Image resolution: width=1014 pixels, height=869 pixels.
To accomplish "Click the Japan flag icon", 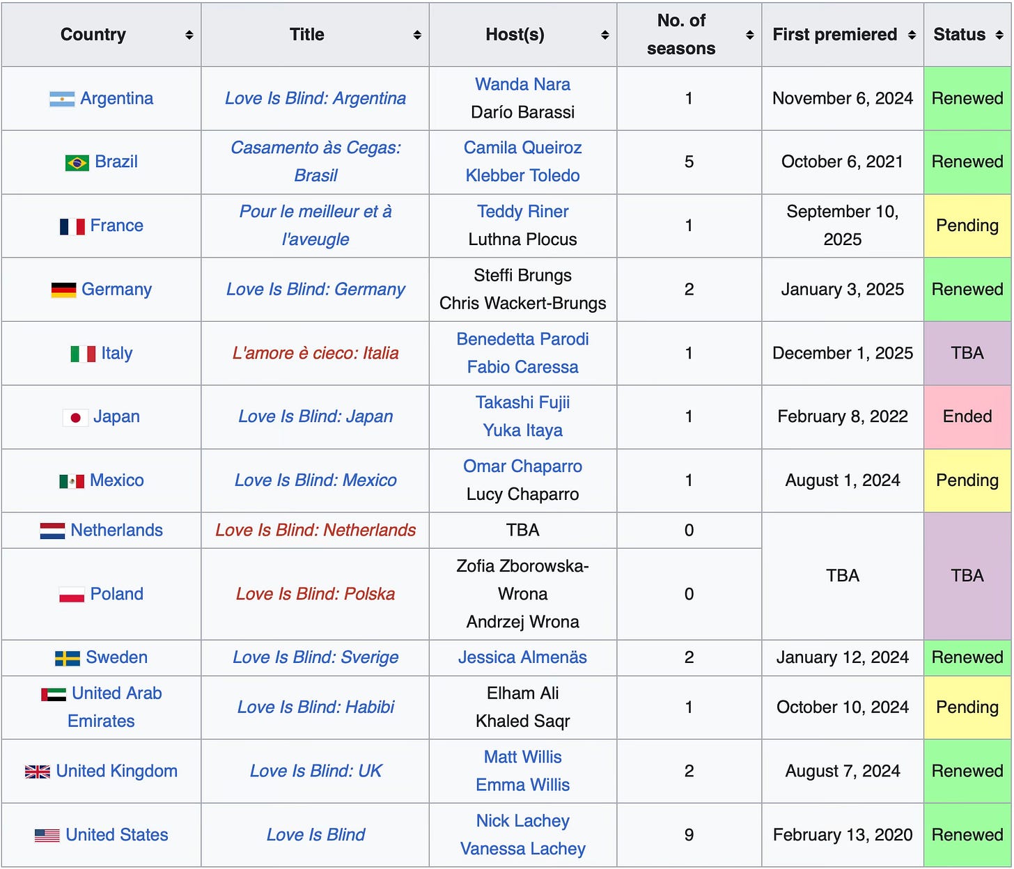I will [75, 417].
